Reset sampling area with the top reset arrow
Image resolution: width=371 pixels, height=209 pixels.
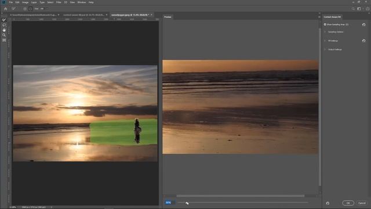coord(363,24)
